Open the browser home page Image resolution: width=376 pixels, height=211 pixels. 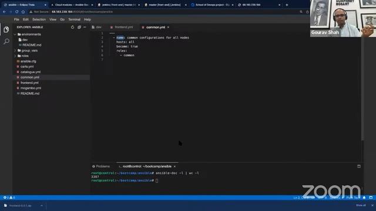click(x=23, y=12)
